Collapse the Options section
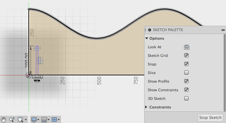The height and width of the screenshot is (123, 226). pyautogui.click(x=147, y=38)
